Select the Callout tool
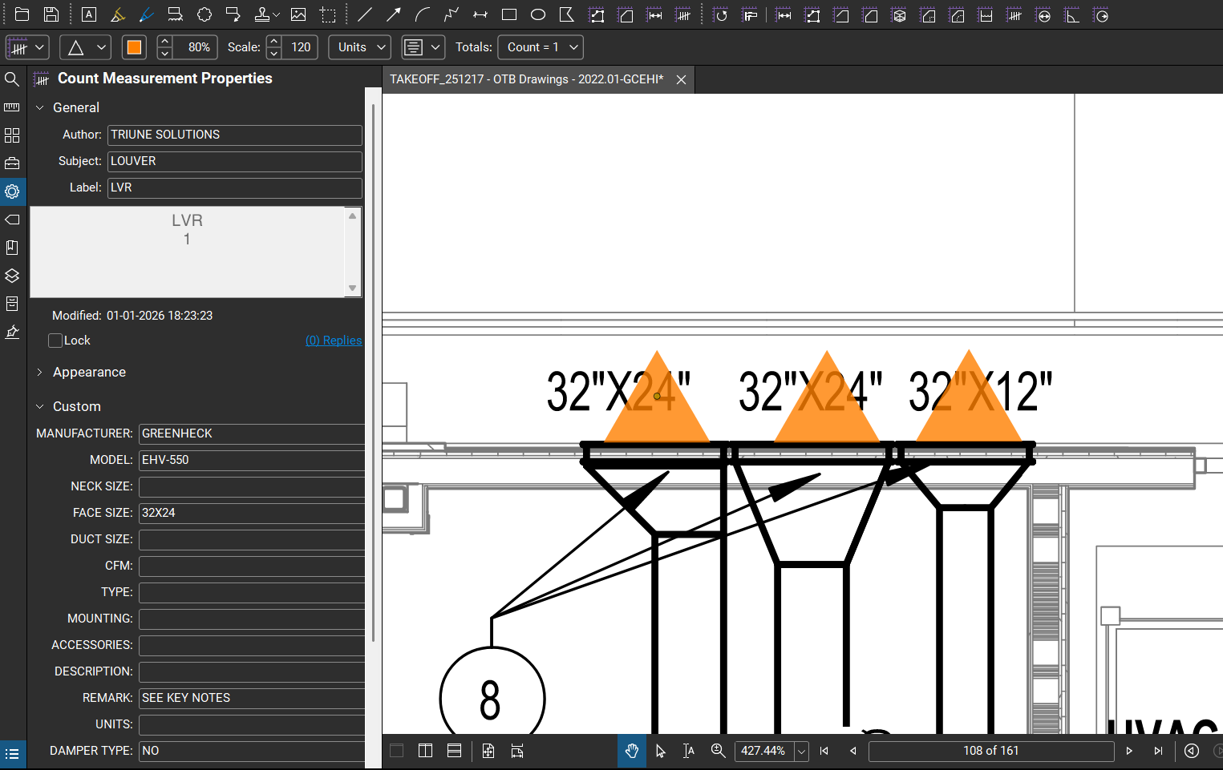The height and width of the screenshot is (770, 1223). (x=233, y=14)
